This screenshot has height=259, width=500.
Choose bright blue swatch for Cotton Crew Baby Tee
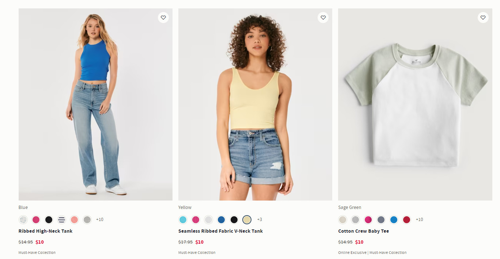[x=394, y=220]
